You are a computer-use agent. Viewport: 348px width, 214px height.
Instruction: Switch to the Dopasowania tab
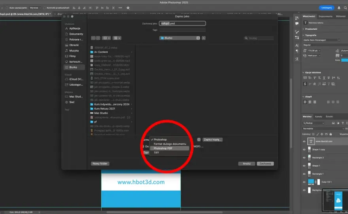(x=325, y=16)
